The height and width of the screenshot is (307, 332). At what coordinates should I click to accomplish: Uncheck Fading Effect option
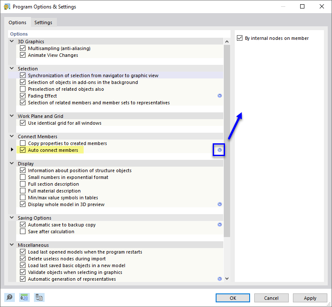[x=23, y=96]
